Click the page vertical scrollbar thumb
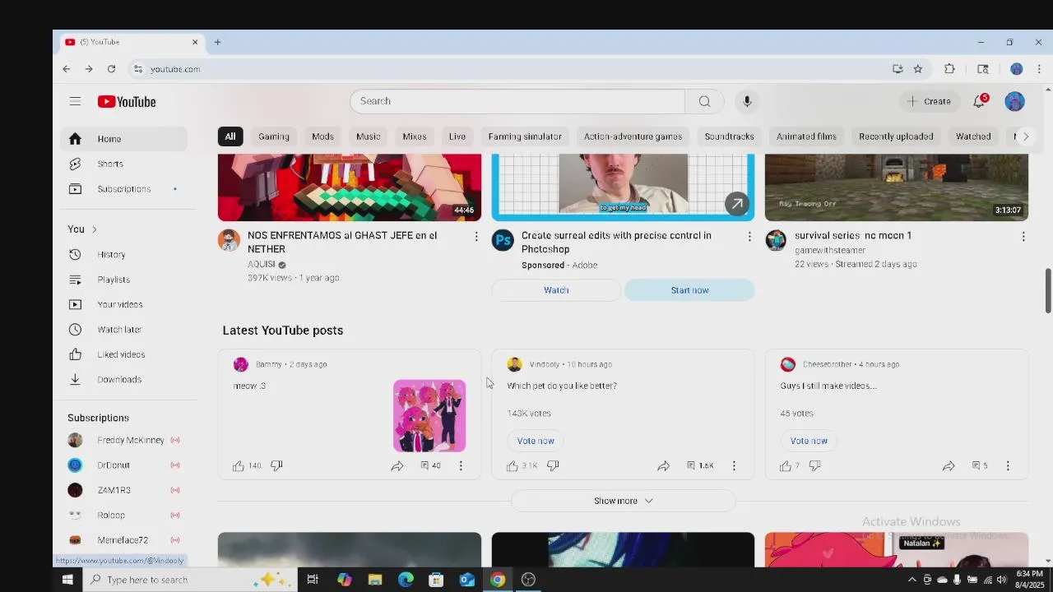Viewport: 1053px width, 592px height. [1048, 290]
